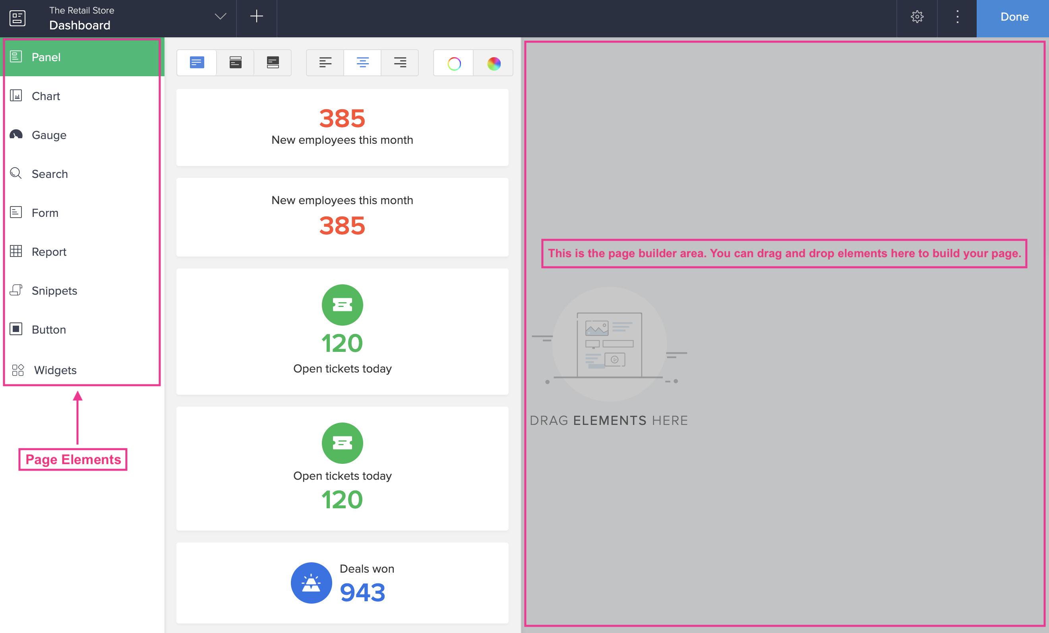Select Chart in the elements sidebar
This screenshot has width=1049, height=633.
pos(46,96)
